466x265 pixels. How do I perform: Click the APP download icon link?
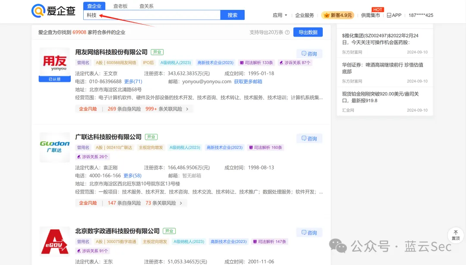click(x=394, y=15)
